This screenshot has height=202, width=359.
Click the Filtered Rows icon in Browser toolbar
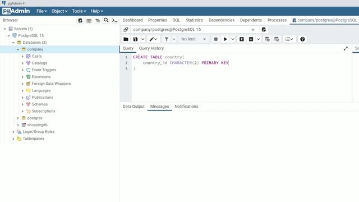click(x=98, y=20)
